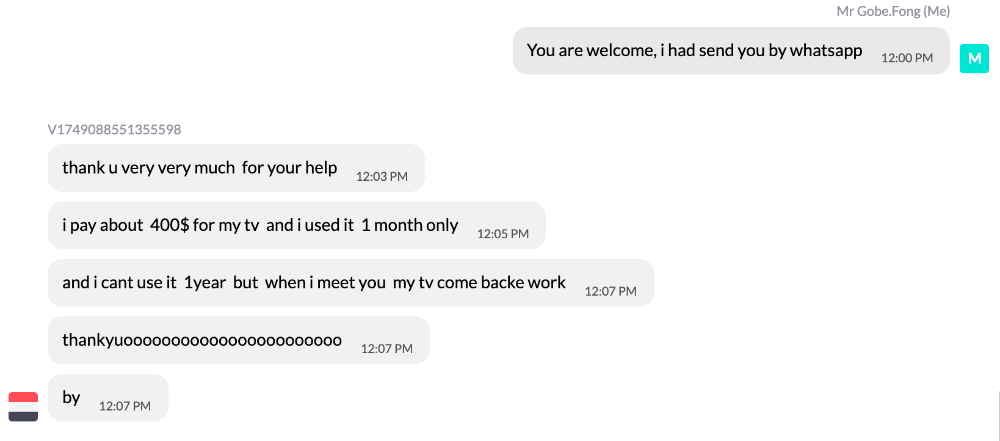Click the 'i pay about 400$' message
This screenshot has width=1000, height=441.
259,225
